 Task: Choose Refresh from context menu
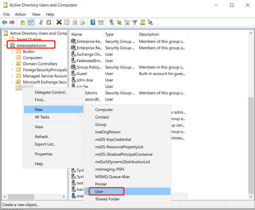(54, 137)
